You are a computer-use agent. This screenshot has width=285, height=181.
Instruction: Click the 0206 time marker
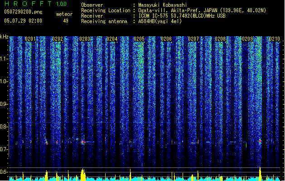coord(166,39)
